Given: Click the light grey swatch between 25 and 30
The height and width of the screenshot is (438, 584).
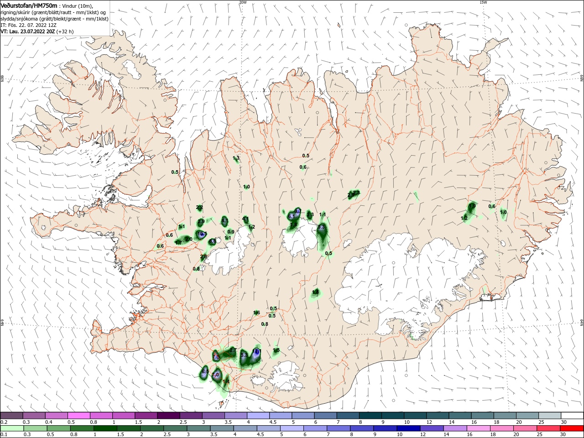Looking at the screenshot, I should click(x=550, y=415).
